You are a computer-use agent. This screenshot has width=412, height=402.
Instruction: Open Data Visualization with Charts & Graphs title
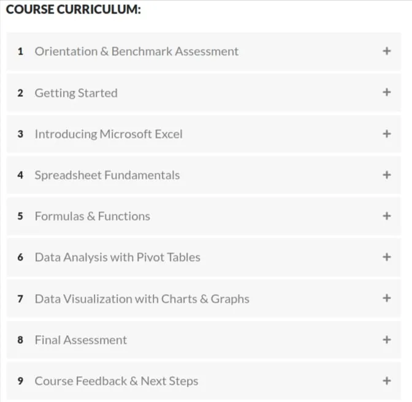click(142, 299)
